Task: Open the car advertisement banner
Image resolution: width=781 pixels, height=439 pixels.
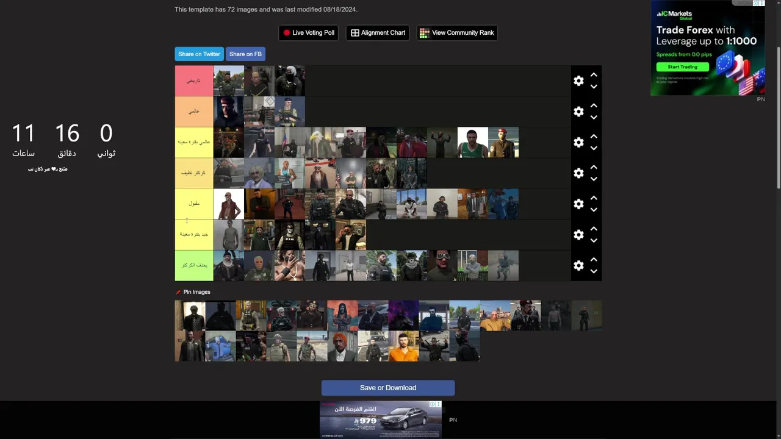Action: coord(381,419)
